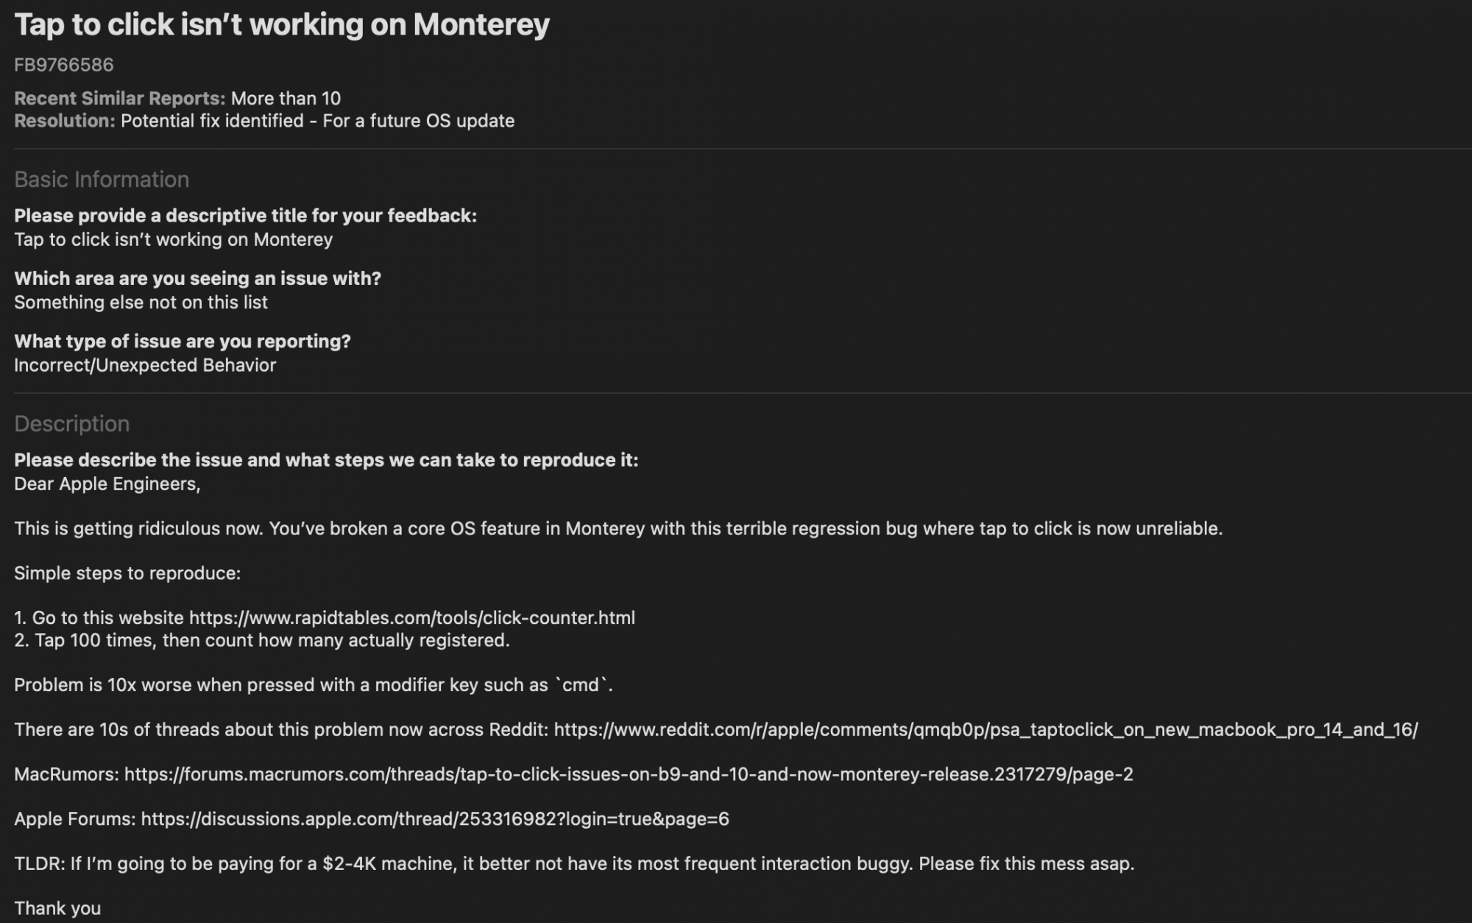Click the Description section header
Viewport: 1472px width, 923px height.
(x=72, y=424)
